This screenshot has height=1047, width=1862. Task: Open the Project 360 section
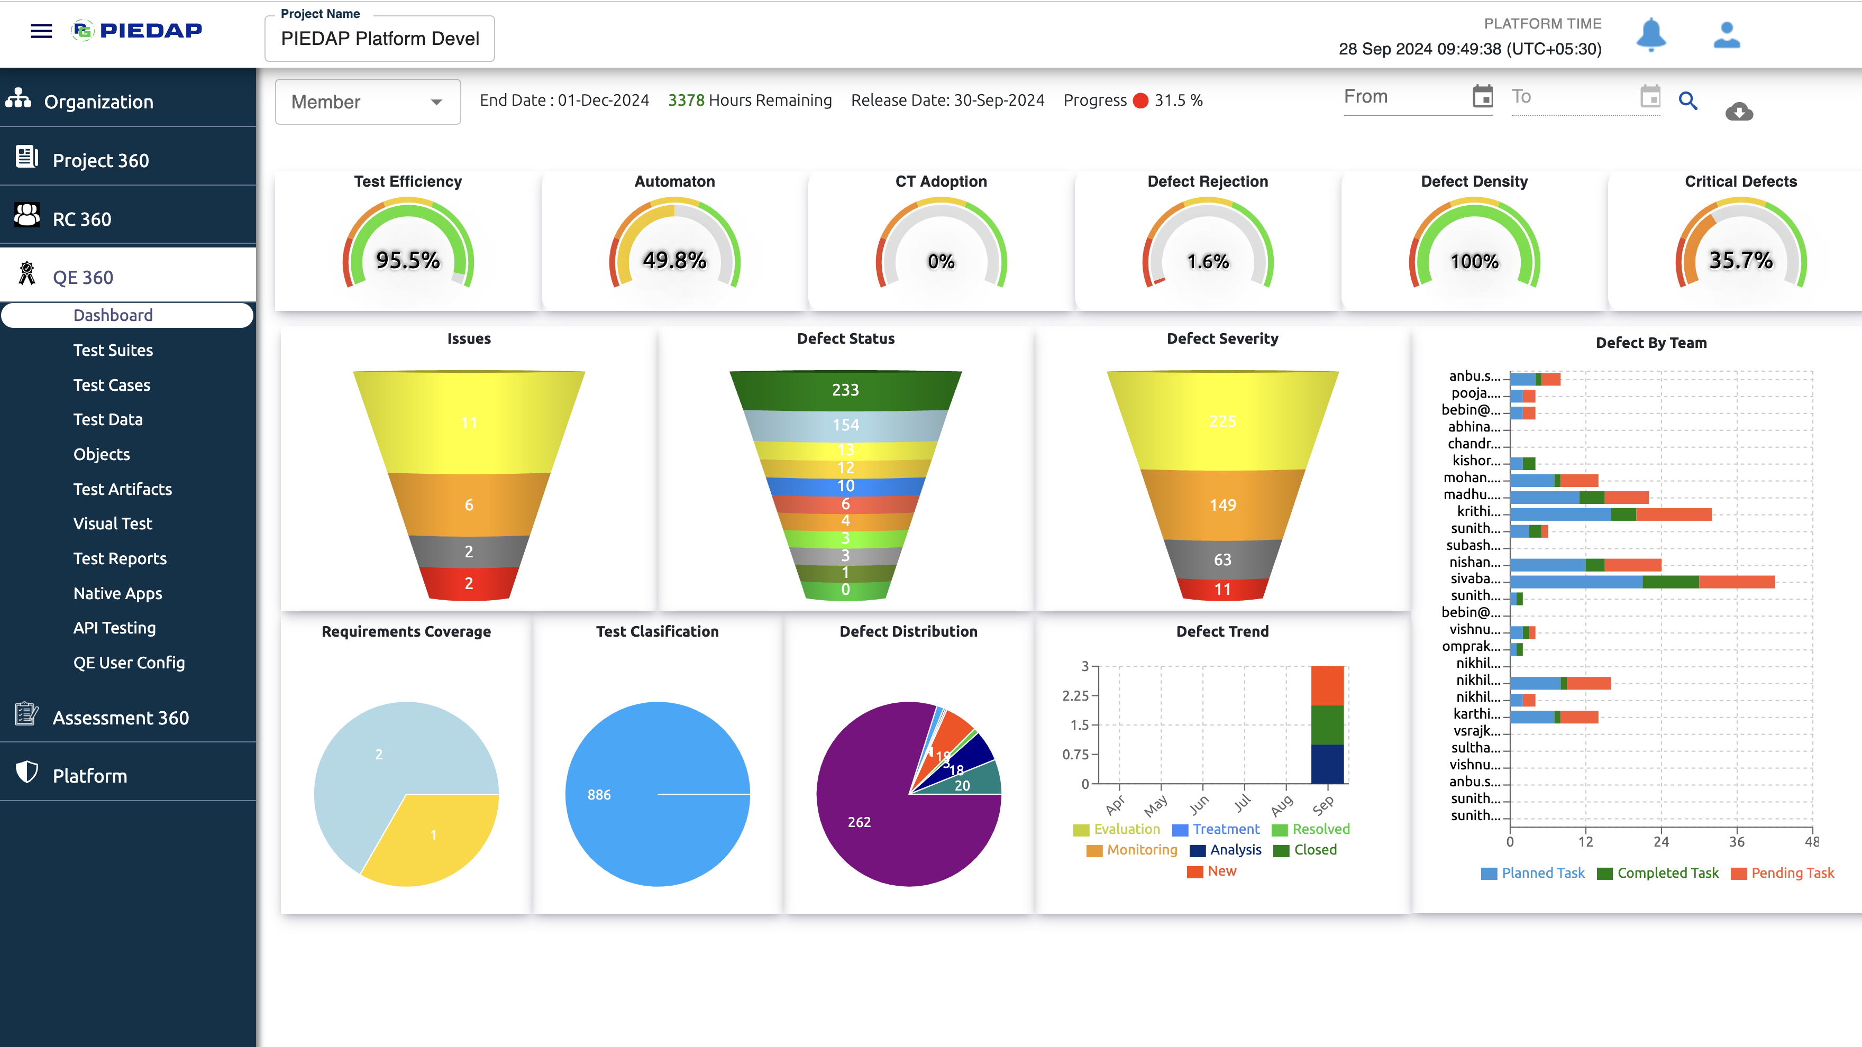tap(128, 160)
